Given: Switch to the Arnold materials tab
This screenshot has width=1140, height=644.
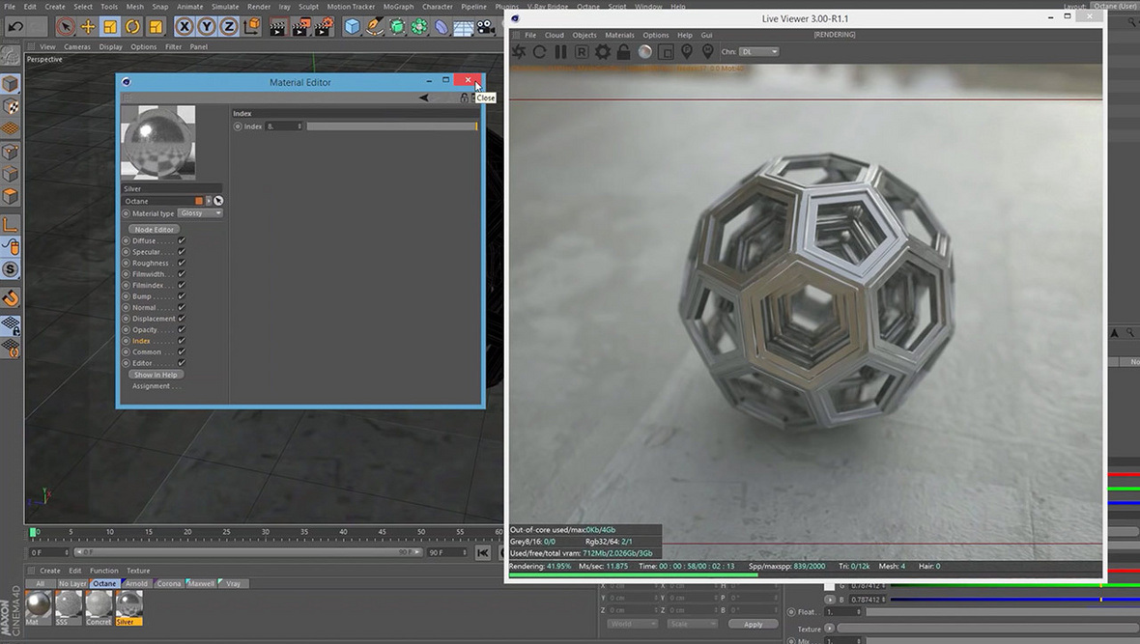Looking at the screenshot, I should (137, 583).
